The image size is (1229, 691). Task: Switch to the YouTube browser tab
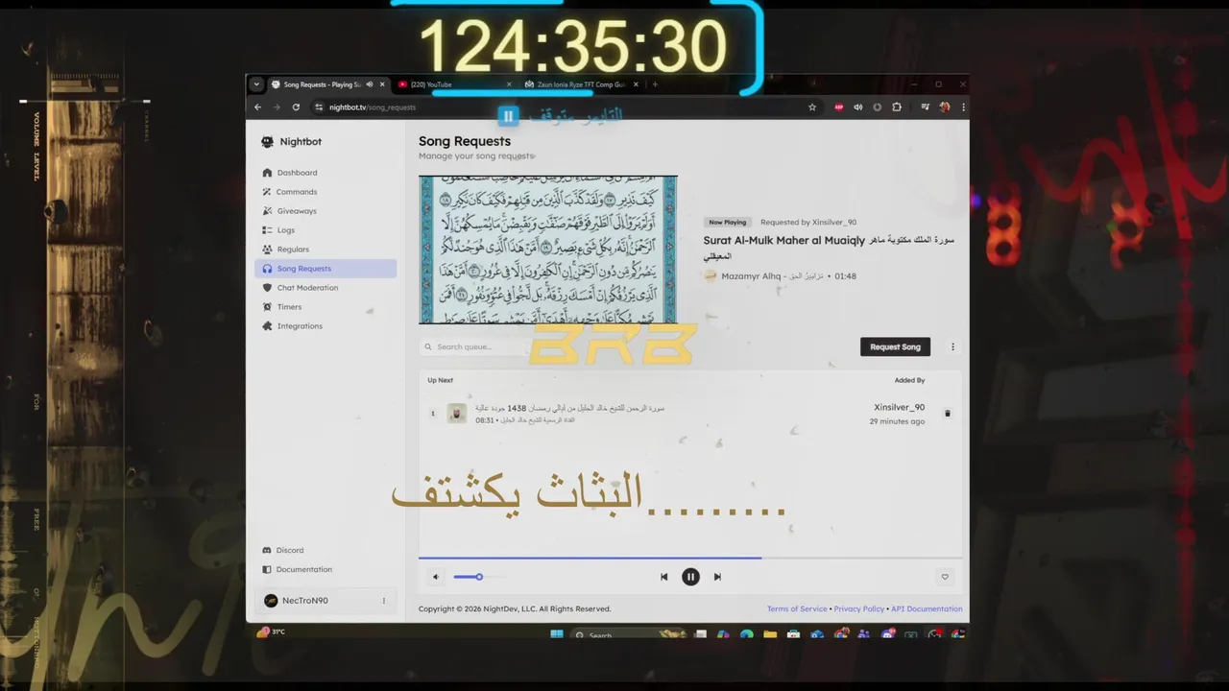click(x=454, y=84)
